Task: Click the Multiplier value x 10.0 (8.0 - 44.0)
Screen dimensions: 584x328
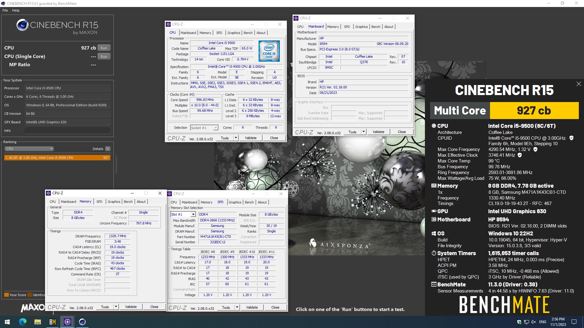Action: point(205,105)
